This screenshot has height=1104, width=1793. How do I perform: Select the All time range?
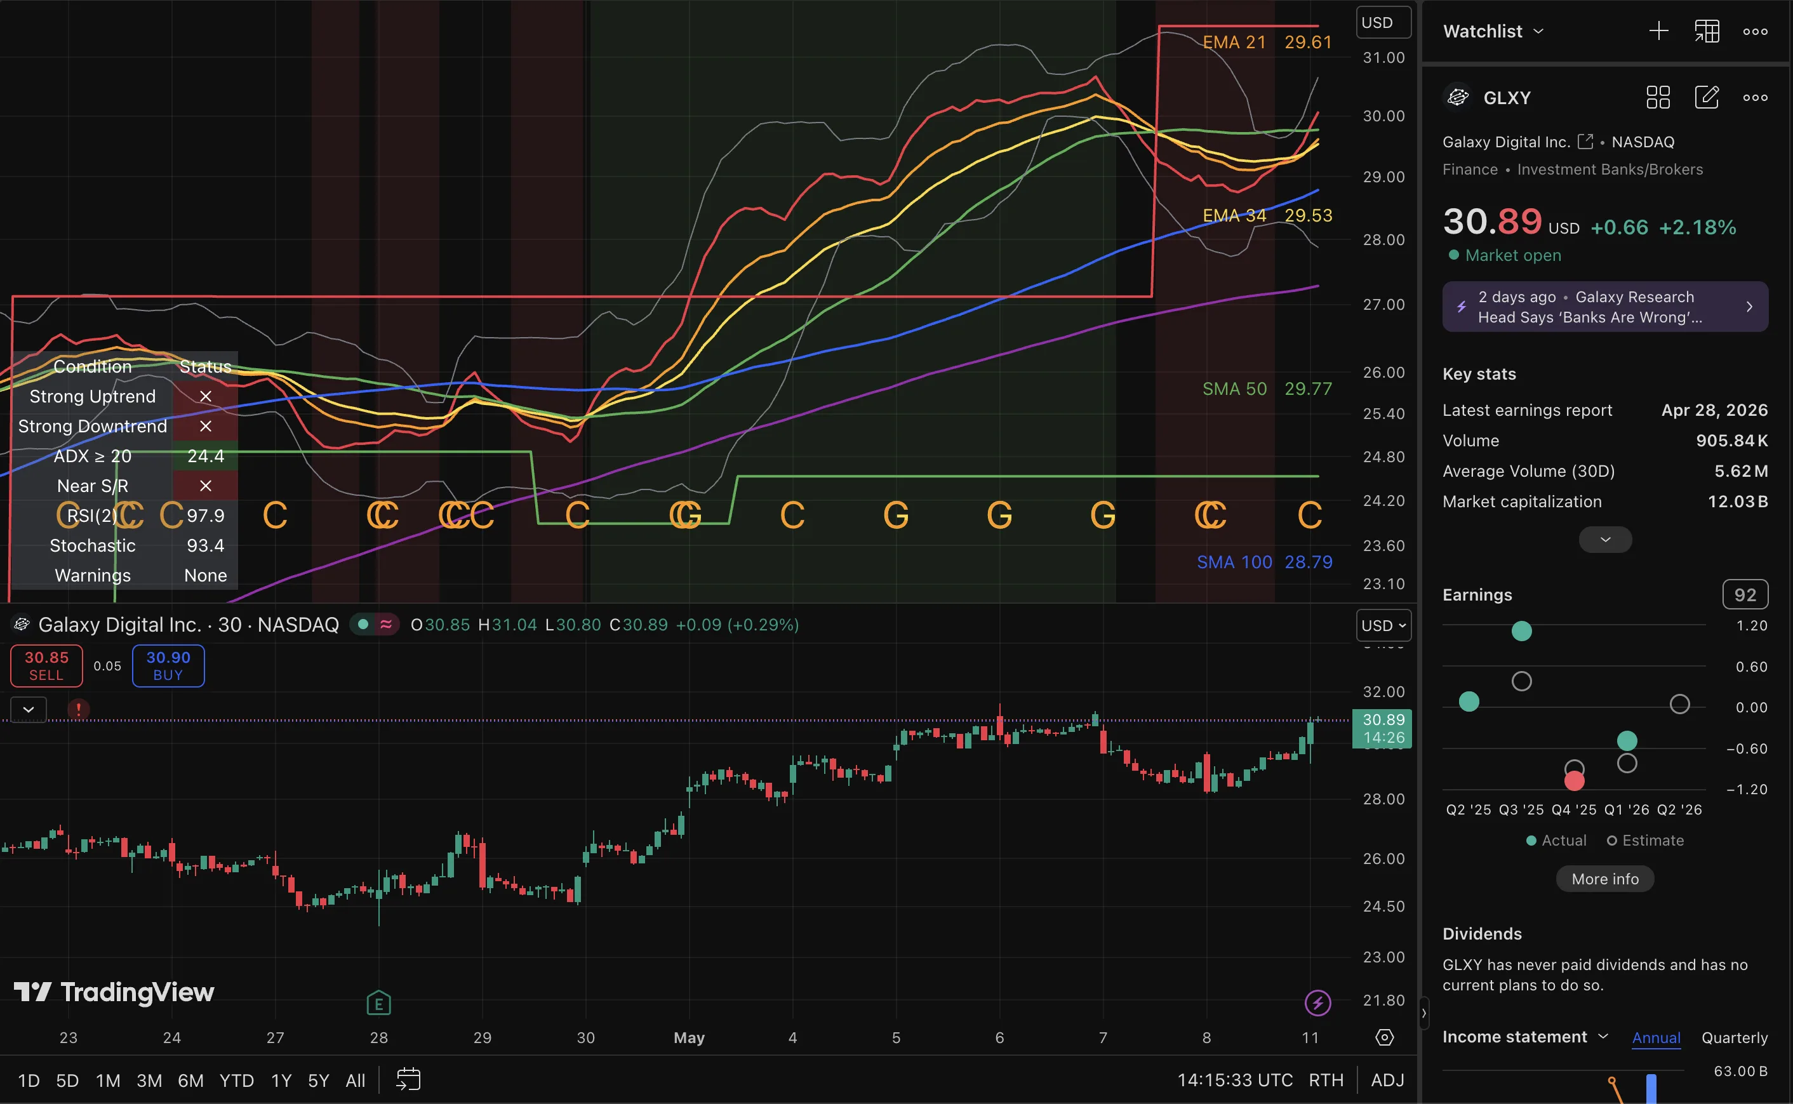click(x=355, y=1080)
